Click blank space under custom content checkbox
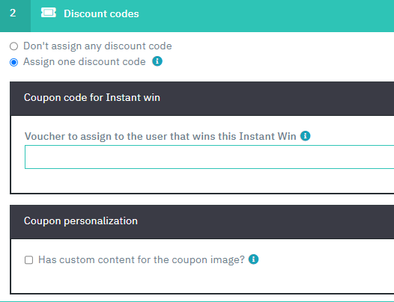The height and width of the screenshot is (302, 394). click(x=202, y=280)
